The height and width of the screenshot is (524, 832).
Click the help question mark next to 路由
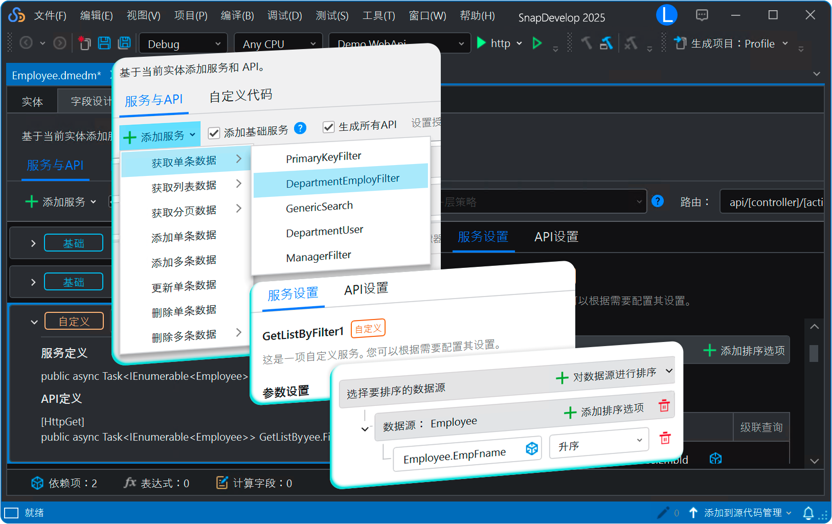[x=658, y=201]
